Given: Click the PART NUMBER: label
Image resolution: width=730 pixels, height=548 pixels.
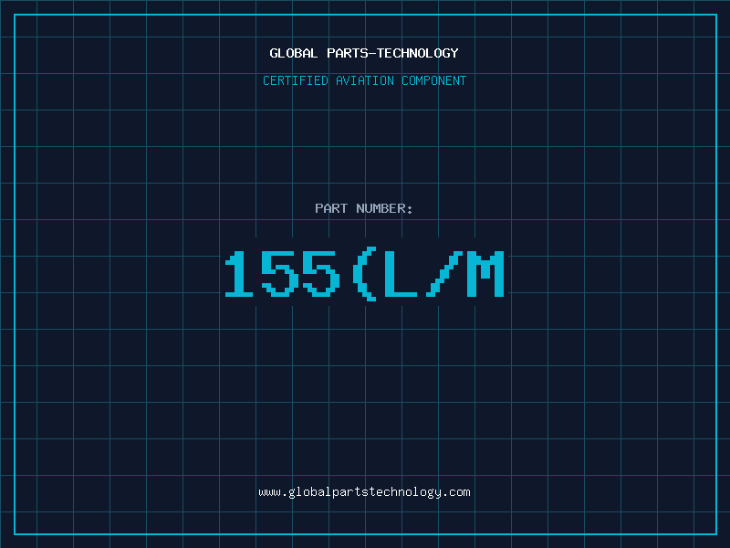Looking at the screenshot, I should [364, 208].
